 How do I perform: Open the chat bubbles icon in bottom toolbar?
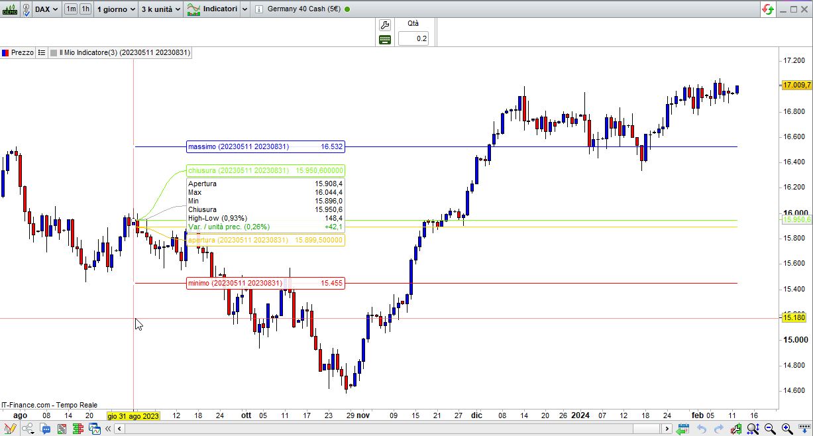tap(46, 429)
